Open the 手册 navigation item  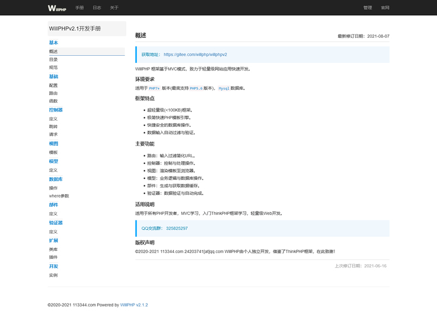pos(80,8)
